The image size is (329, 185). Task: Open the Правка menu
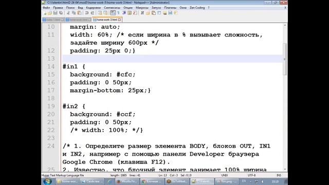[58, 8]
